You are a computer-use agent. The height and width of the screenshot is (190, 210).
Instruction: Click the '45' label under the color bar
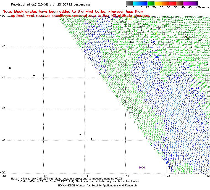[190, 7]
